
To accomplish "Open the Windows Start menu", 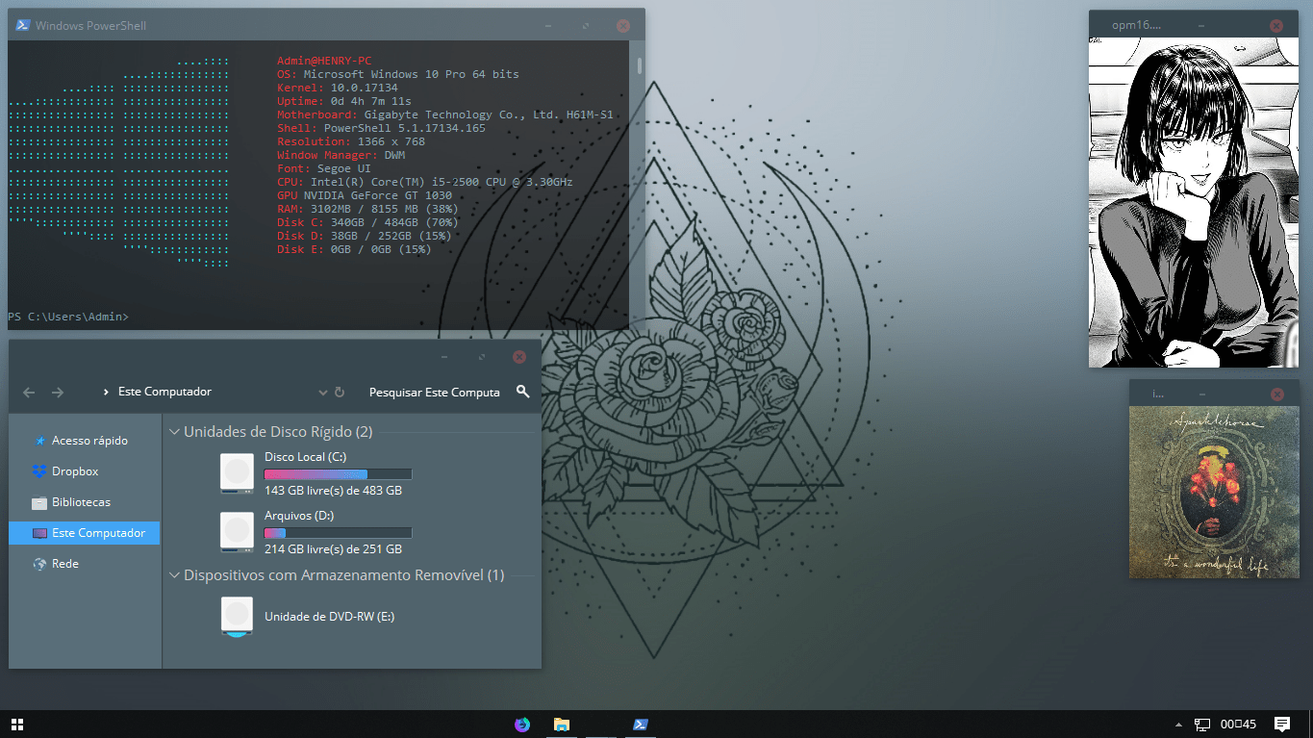I will point(15,724).
